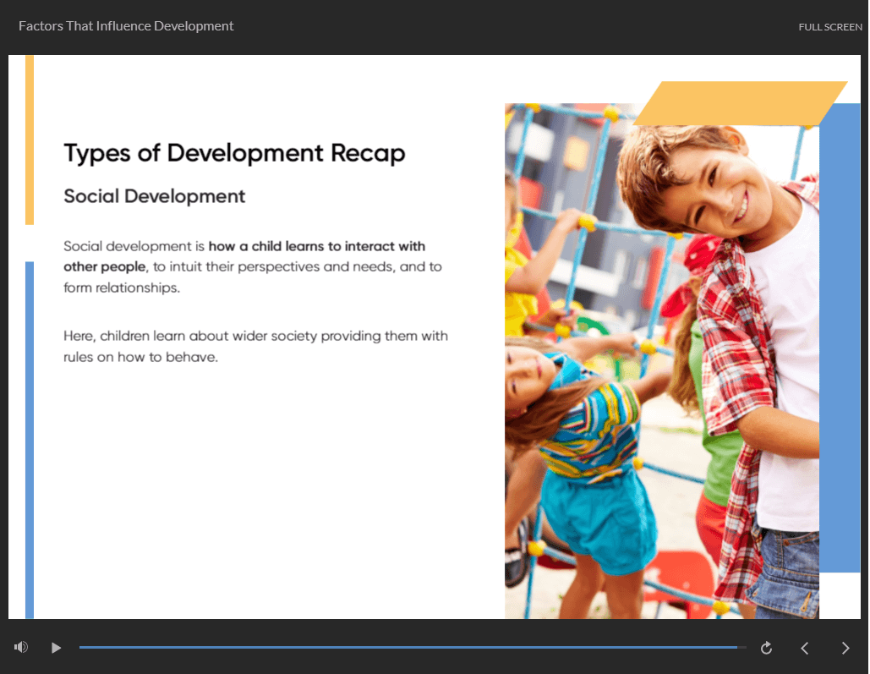The height and width of the screenshot is (674, 870).
Task: Select the 'Factors That Influence Development' title
Action: [126, 26]
